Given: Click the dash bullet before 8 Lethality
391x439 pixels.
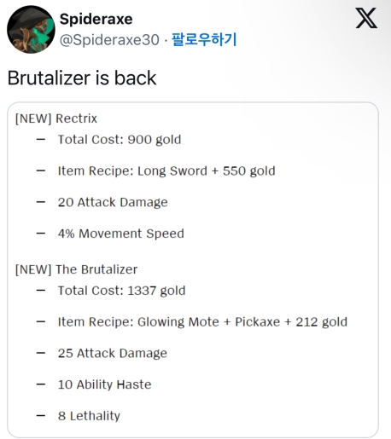Looking at the screenshot, I should 41,416.
